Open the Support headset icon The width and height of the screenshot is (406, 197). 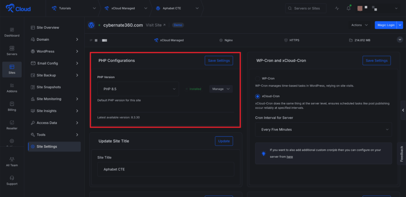[x=11, y=180]
